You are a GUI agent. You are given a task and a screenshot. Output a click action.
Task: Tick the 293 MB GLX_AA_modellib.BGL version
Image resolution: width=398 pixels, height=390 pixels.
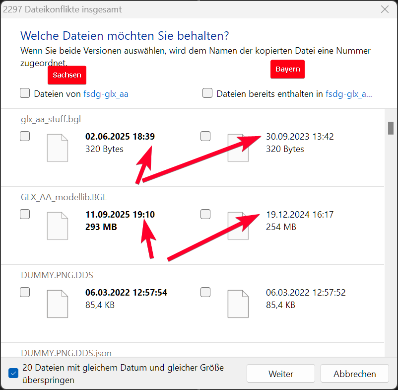pos(25,214)
